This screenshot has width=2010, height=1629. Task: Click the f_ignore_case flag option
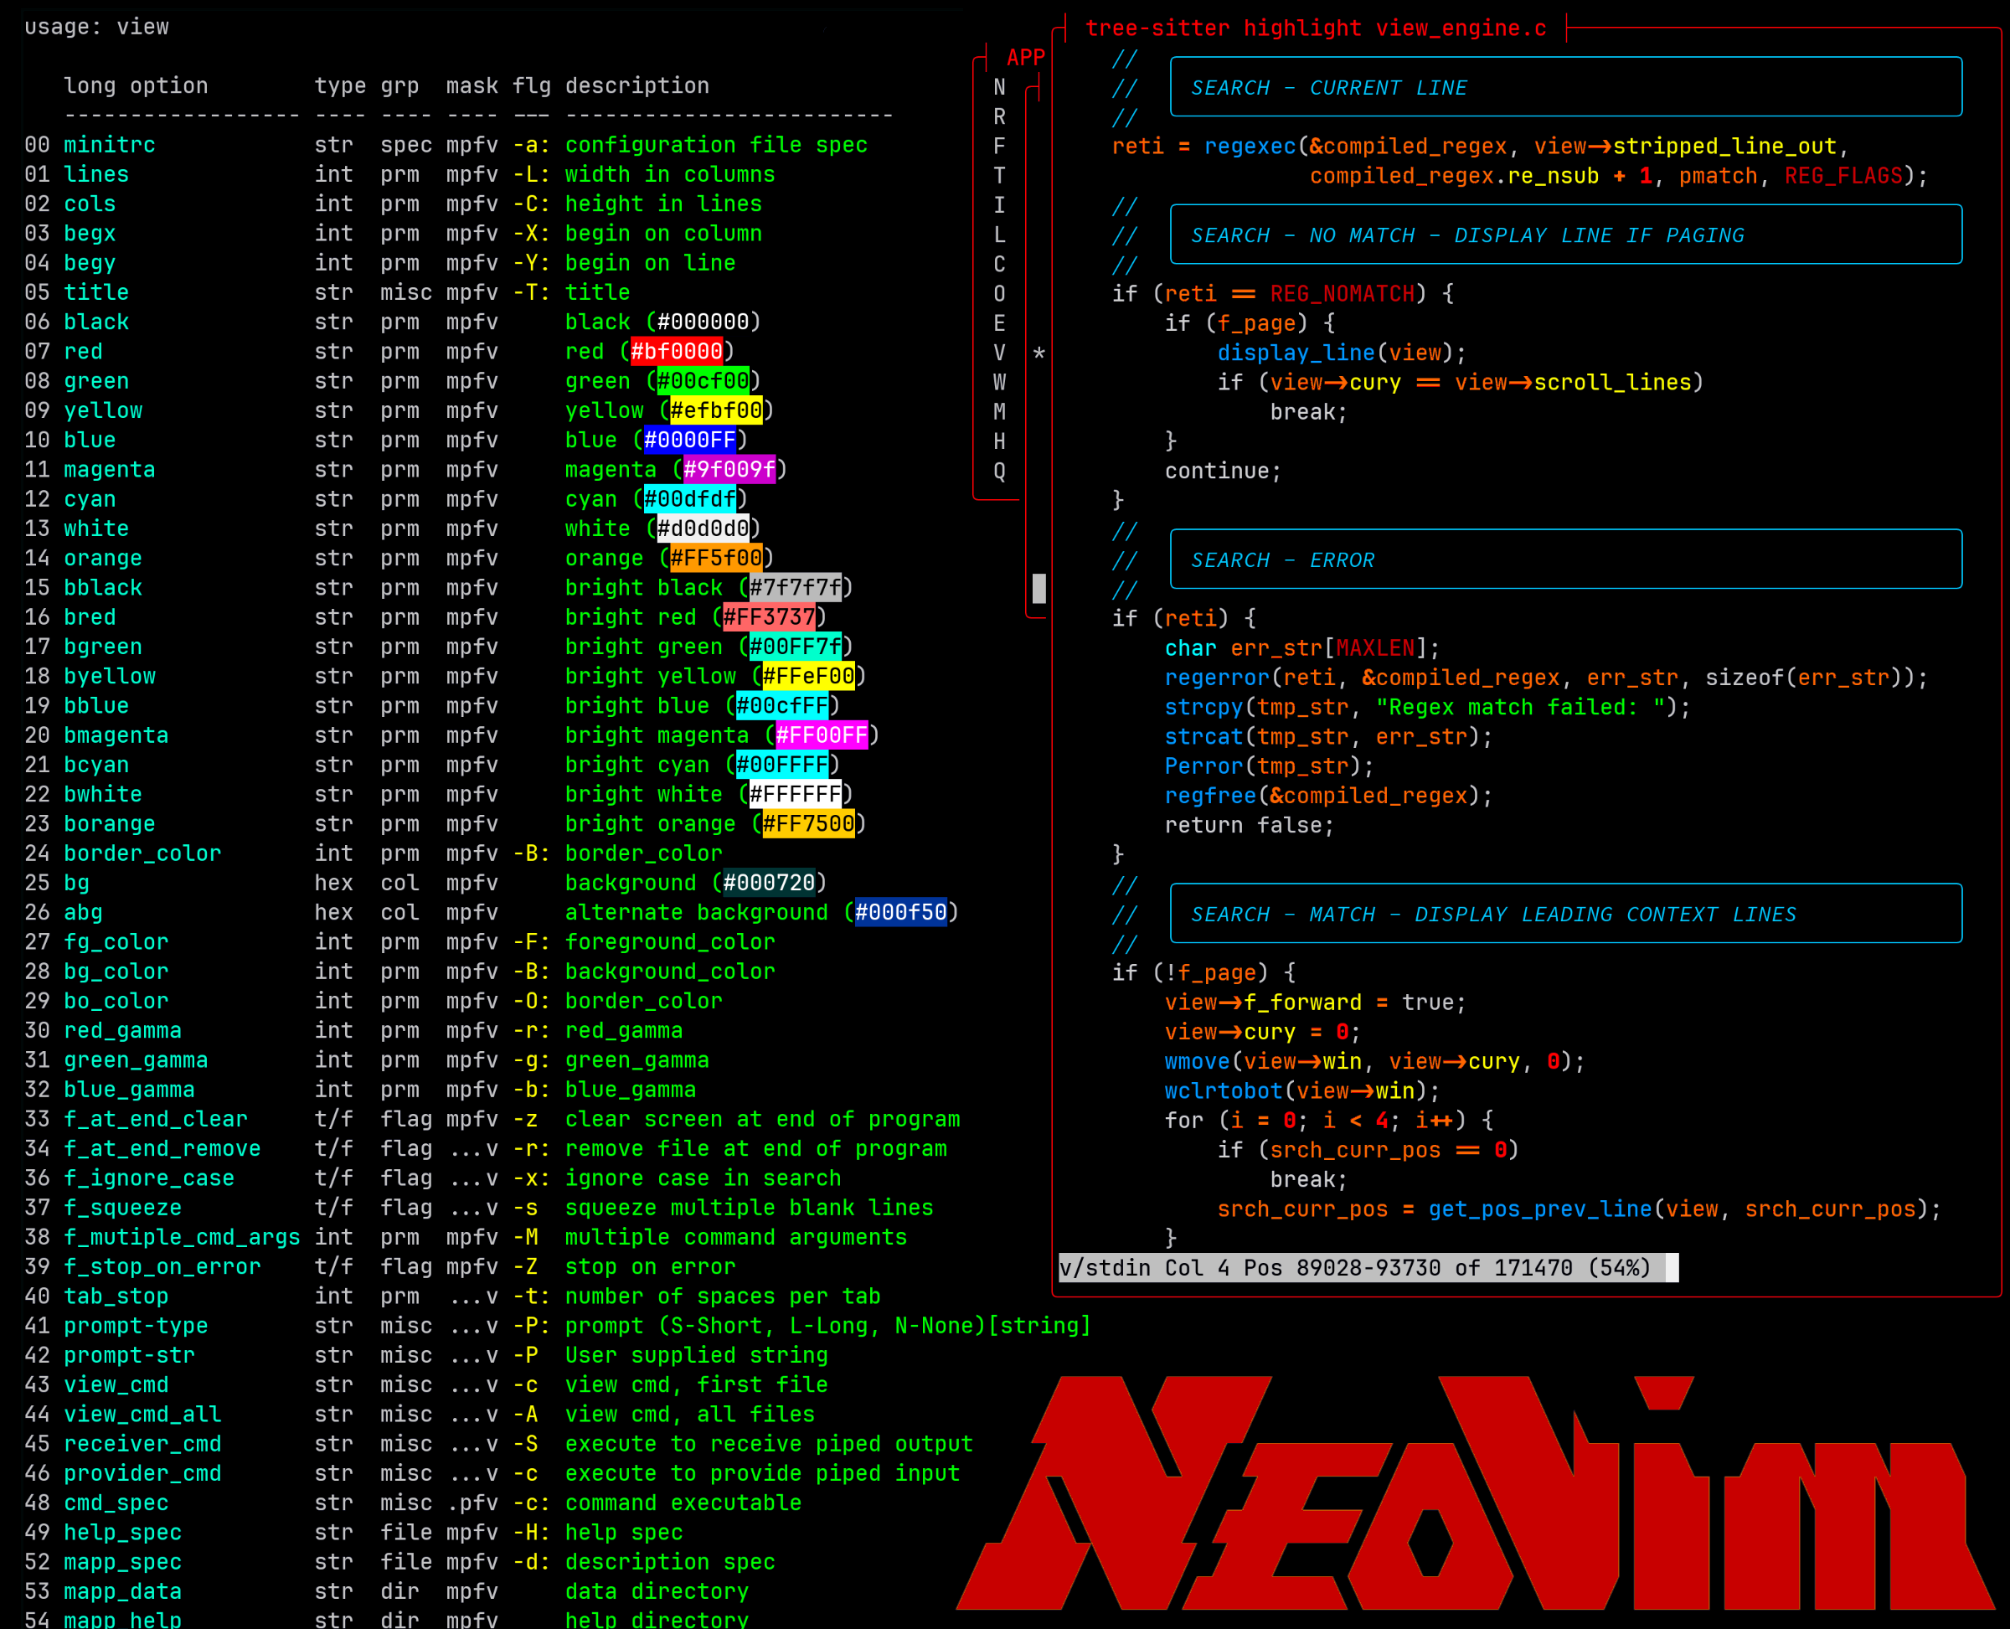(x=148, y=1178)
